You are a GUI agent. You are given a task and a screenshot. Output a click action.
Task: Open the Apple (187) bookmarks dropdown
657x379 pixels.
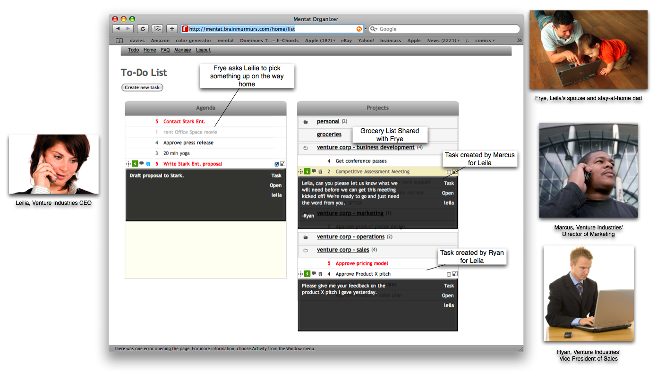320,41
